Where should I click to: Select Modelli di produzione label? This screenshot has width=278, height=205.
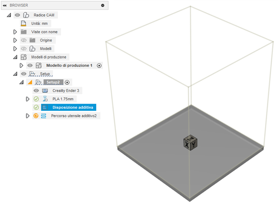tap(49, 57)
